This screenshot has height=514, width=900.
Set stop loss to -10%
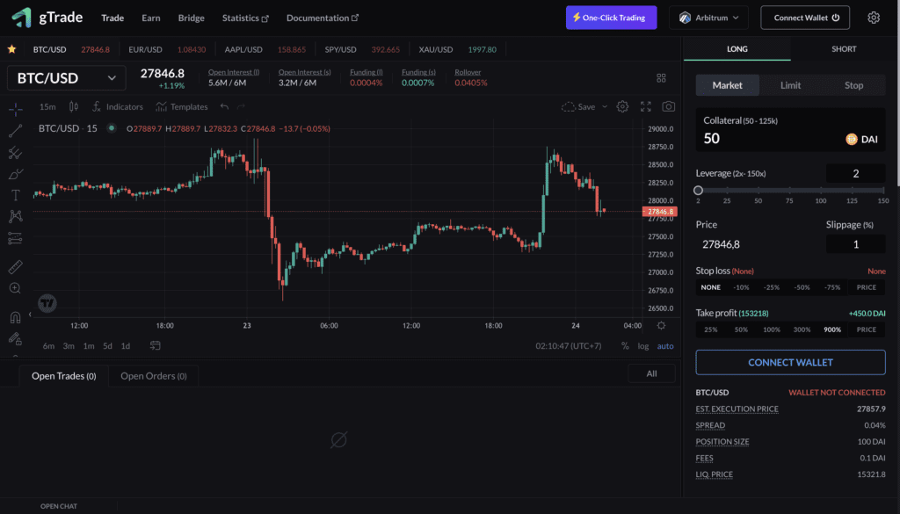pyautogui.click(x=741, y=287)
